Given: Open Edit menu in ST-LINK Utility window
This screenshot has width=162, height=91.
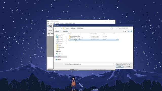Looking at the screenshot, I should [x=51, y=24].
